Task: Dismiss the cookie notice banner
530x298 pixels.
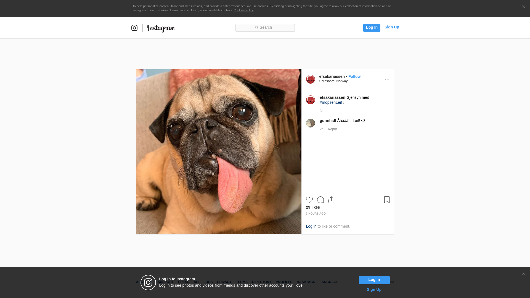Action: [x=523, y=7]
